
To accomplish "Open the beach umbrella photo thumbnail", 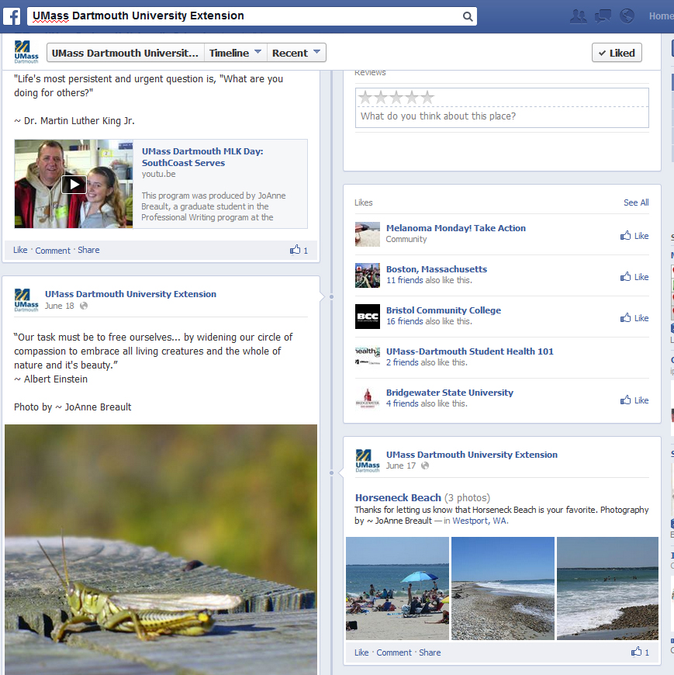I will pos(397,588).
